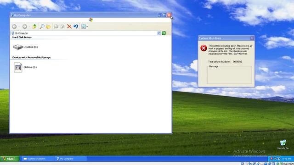Click the green Go arrow button
Screen dimensions: 294x165
click(164, 33)
